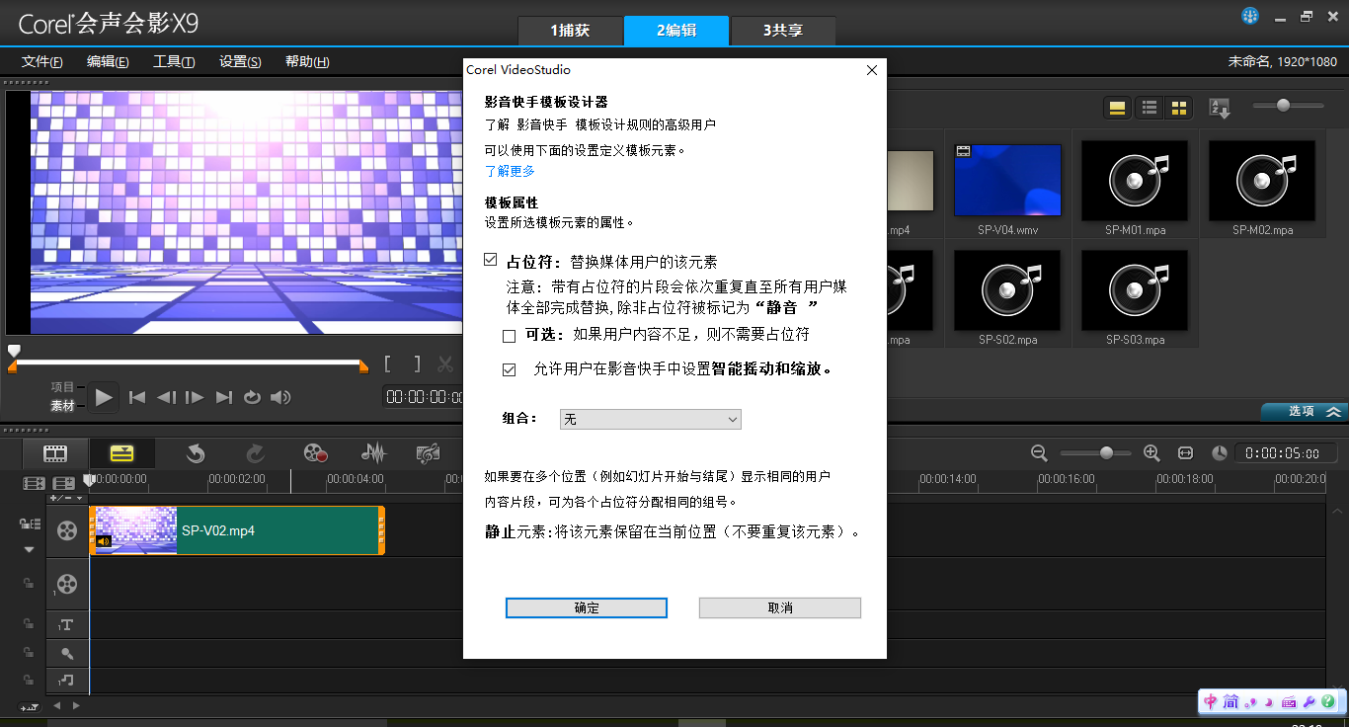The width and height of the screenshot is (1349, 727).
Task: Open the system volume speaker icon in preview
Action: point(281,397)
